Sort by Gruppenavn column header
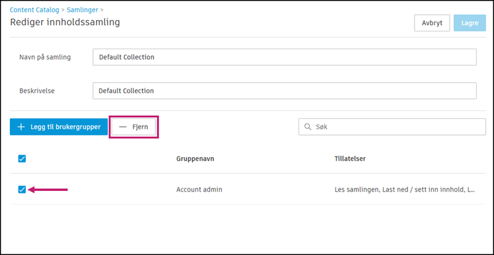Screen dimensions: 494x255 [x=195, y=159]
